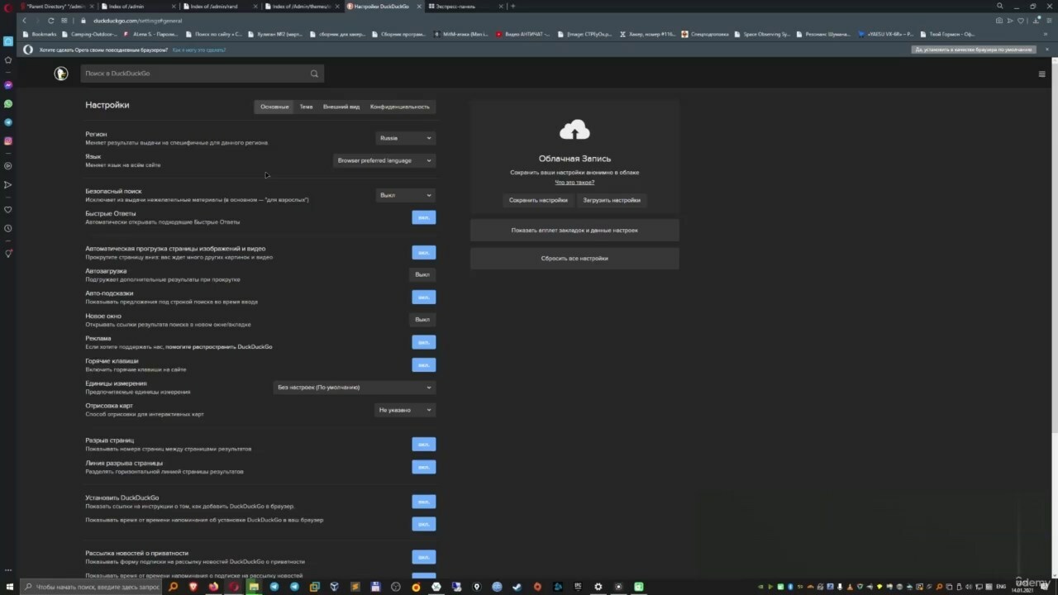
Task: Open the settings gear on the taskbar
Action: [598, 587]
